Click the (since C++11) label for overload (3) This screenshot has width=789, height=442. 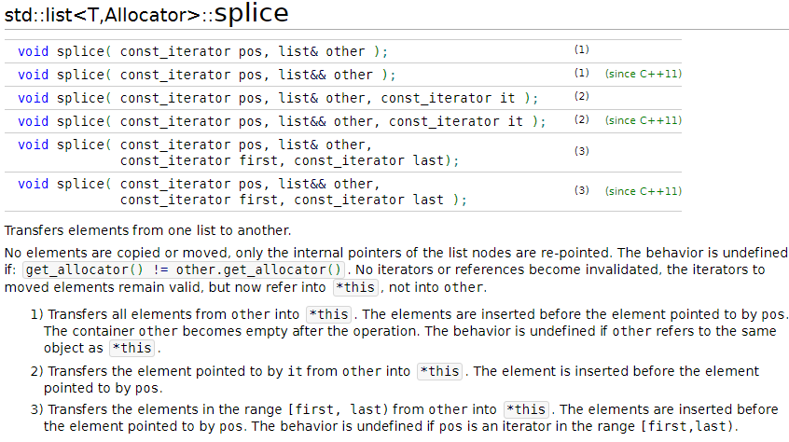click(644, 191)
